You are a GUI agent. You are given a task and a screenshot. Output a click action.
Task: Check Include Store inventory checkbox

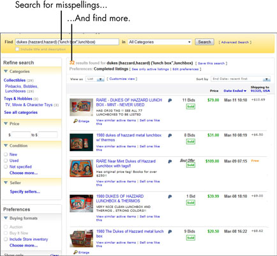click(6, 239)
